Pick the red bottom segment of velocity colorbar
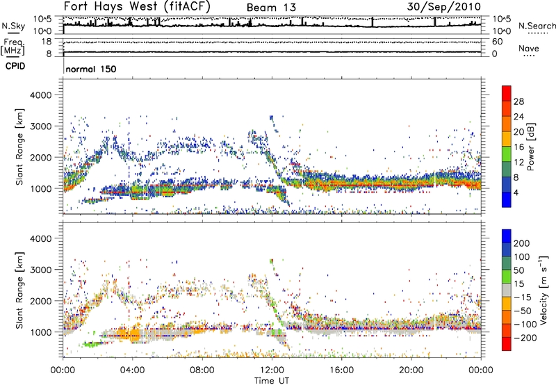556x385 pixels. 507,344
